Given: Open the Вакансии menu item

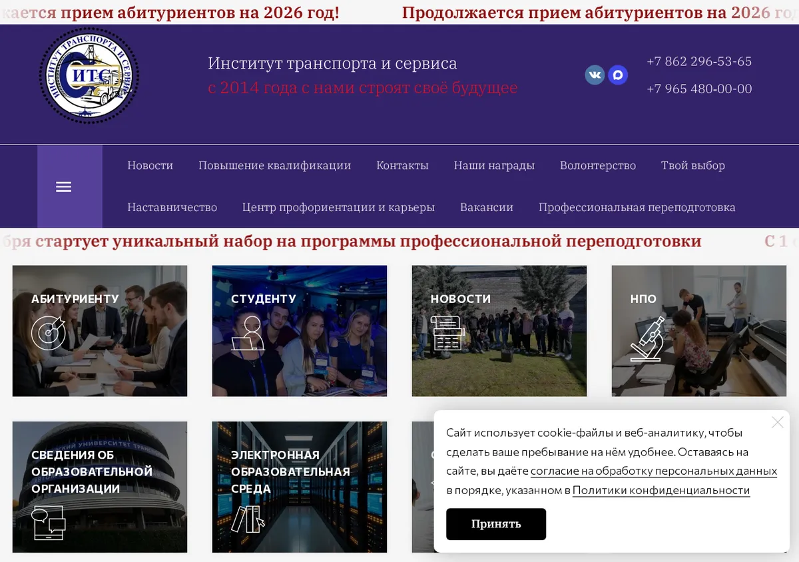Looking at the screenshot, I should 487,207.
